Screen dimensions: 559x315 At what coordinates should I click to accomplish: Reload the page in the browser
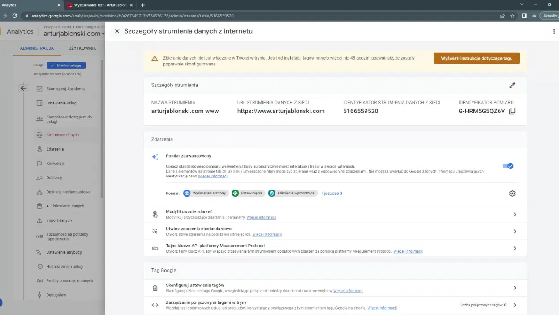[14, 16]
